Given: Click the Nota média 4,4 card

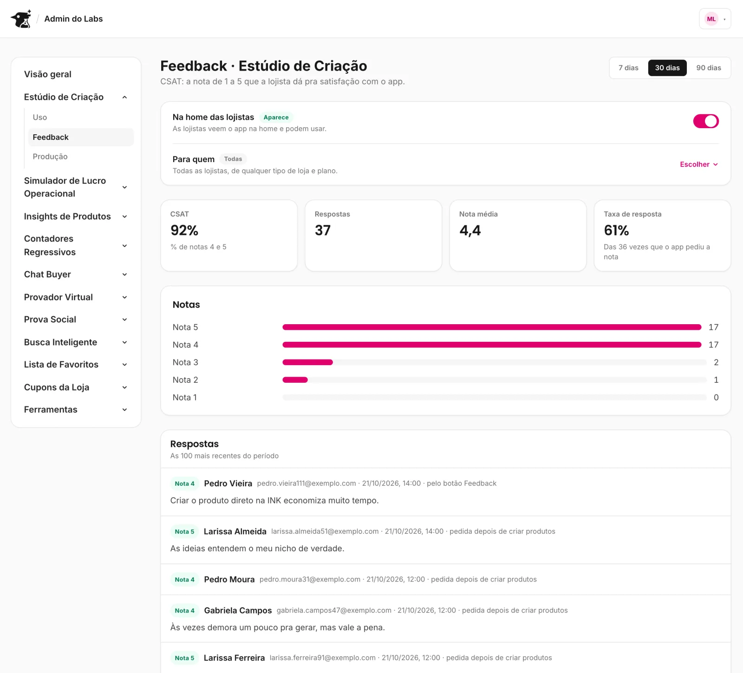Looking at the screenshot, I should click(518, 235).
